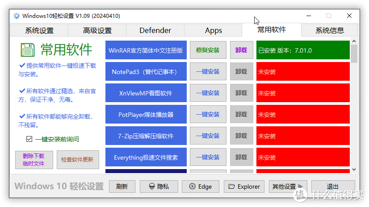
Task: Uninstall WinRAR via its 卸载 button
Action: click(241, 50)
